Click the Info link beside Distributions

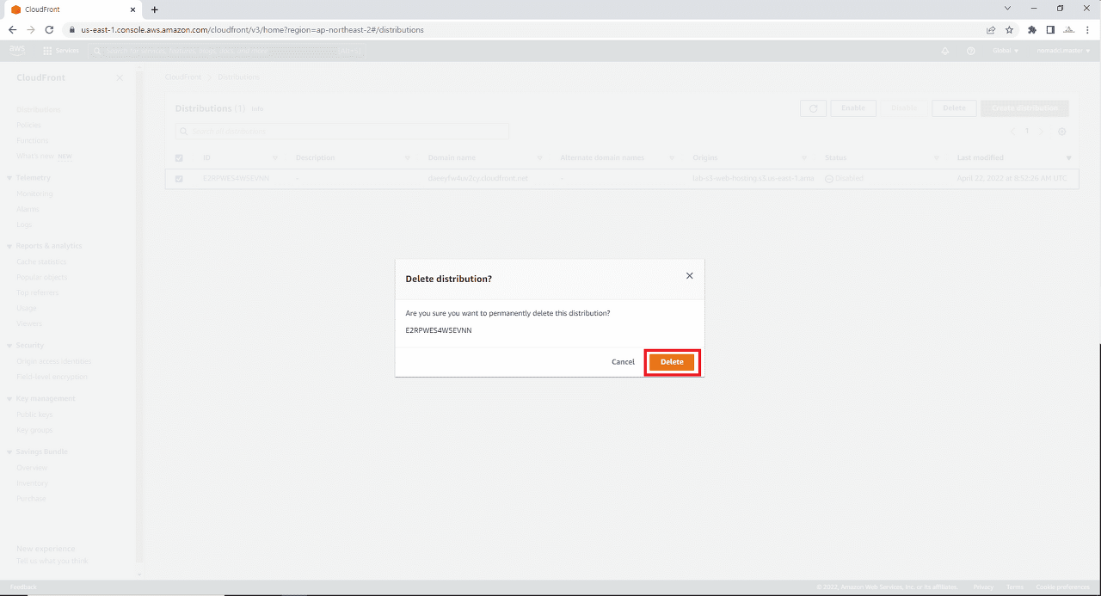pyautogui.click(x=257, y=109)
